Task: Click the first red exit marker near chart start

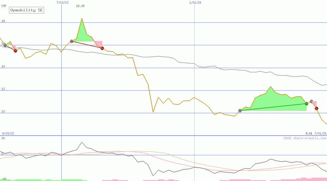Action: (15, 50)
